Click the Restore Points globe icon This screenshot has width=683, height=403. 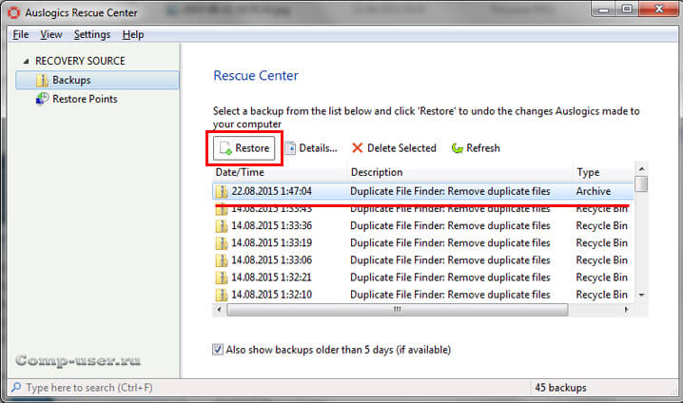tap(42, 99)
